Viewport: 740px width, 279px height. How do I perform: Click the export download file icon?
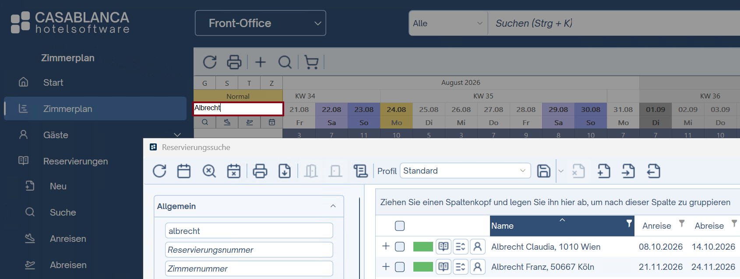coord(285,171)
